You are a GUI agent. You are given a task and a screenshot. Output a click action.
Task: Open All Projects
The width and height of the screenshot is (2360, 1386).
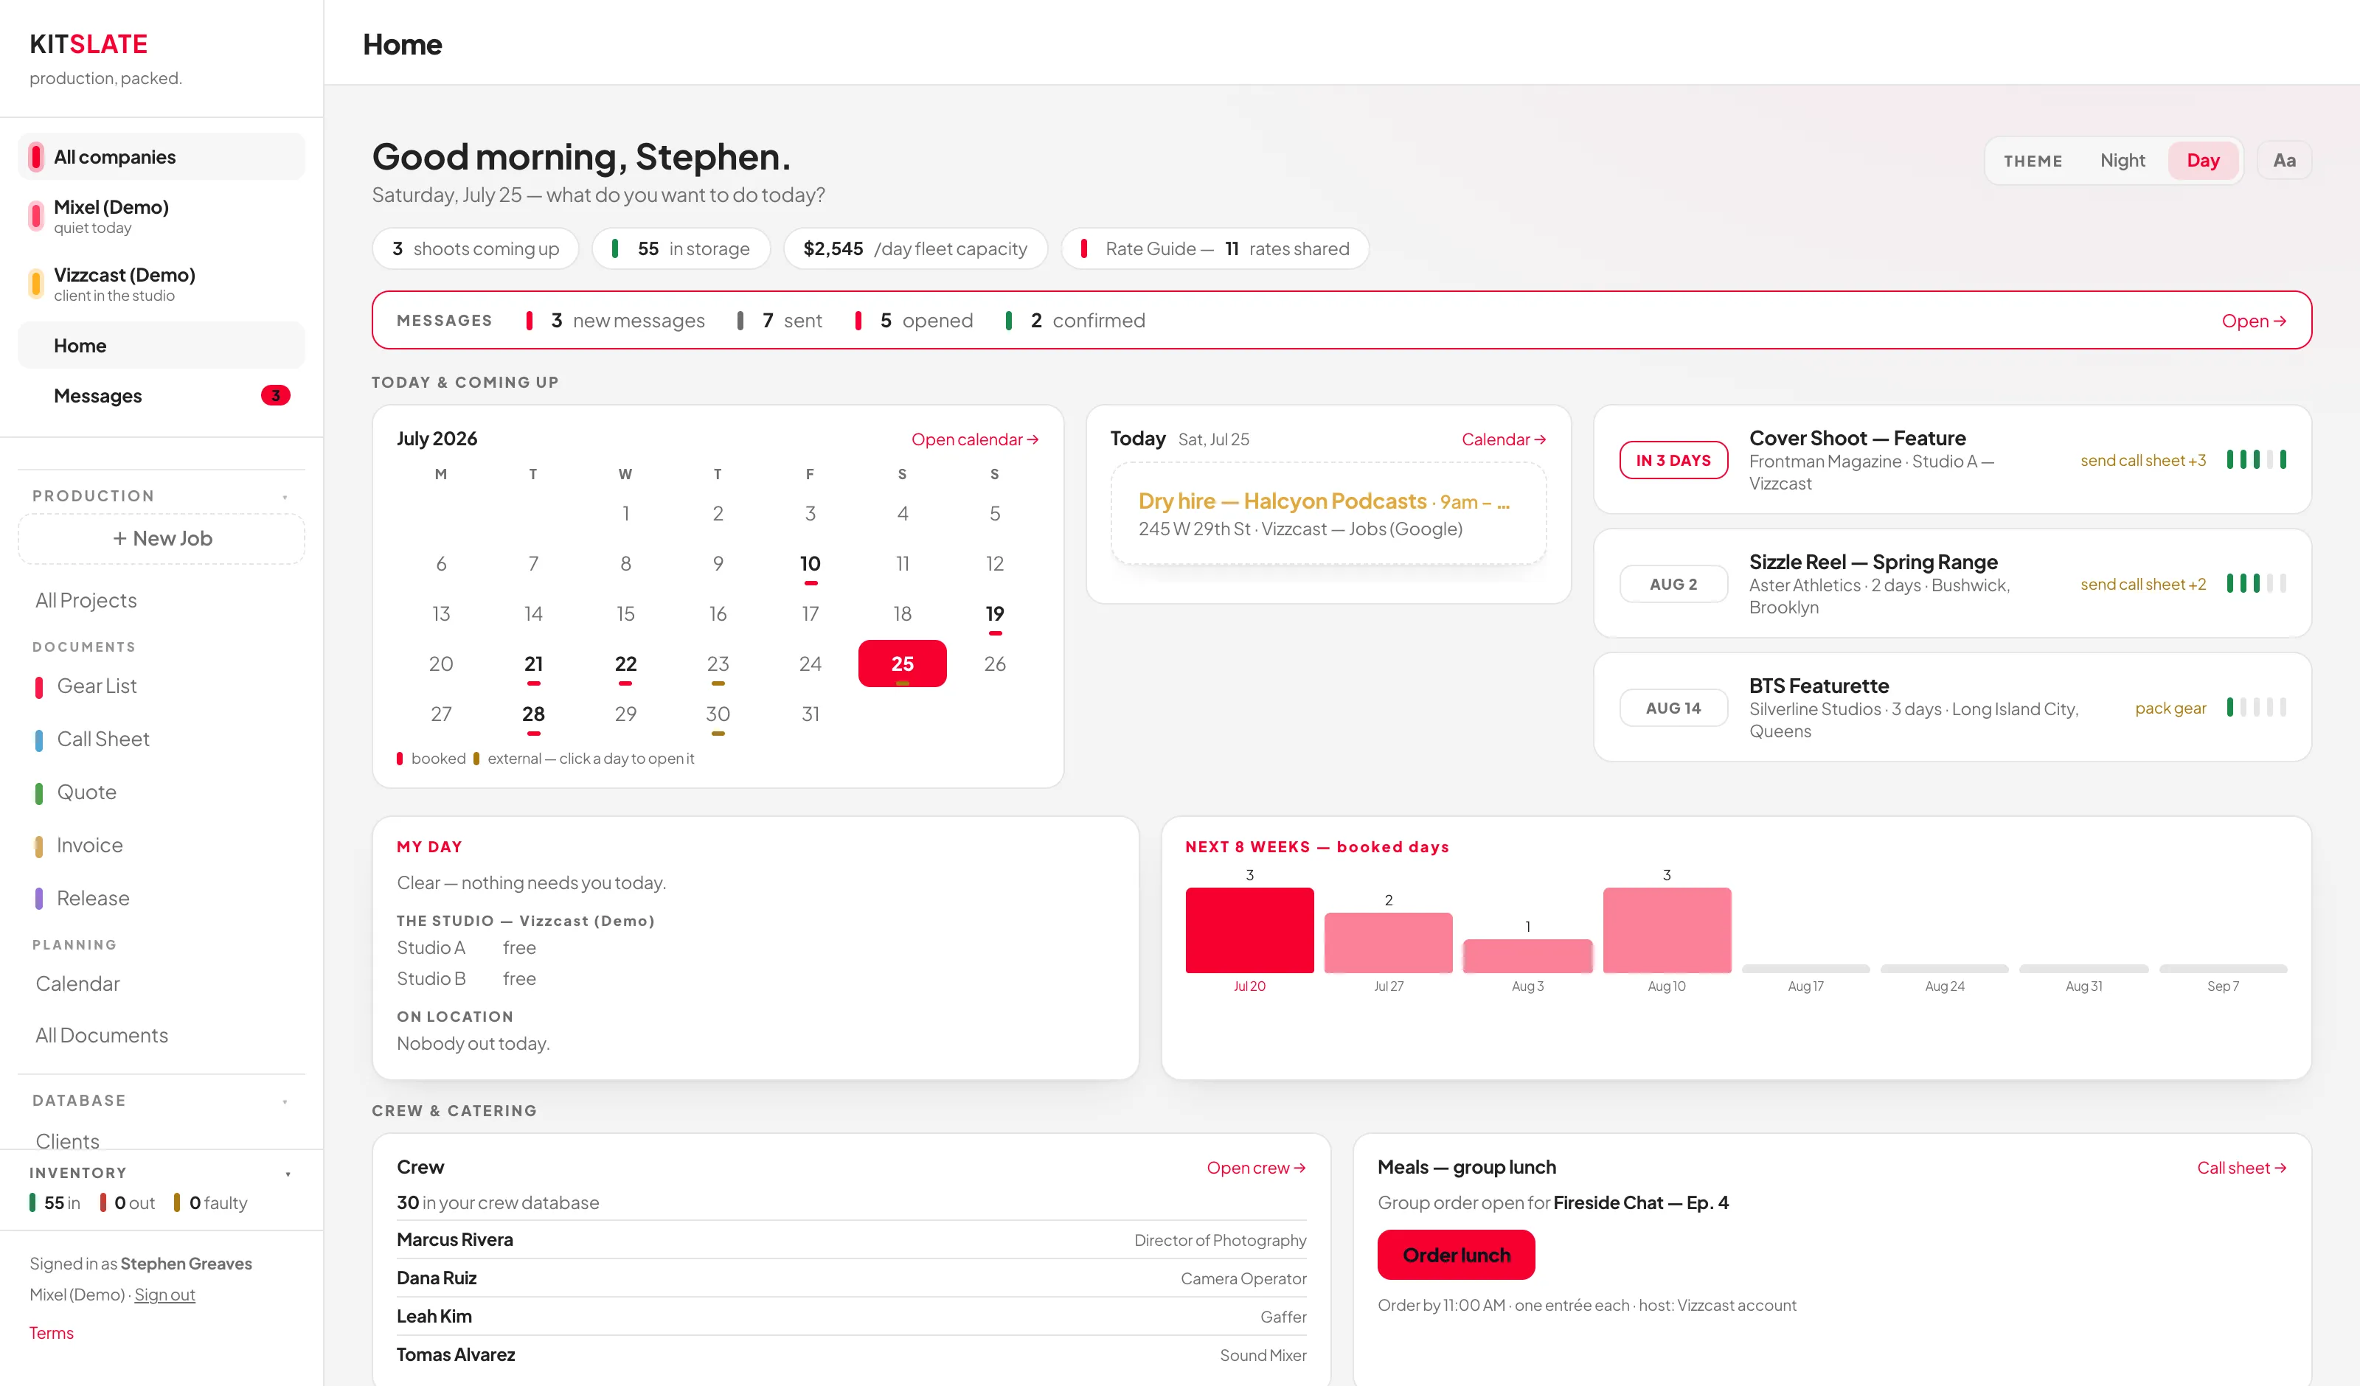point(86,600)
